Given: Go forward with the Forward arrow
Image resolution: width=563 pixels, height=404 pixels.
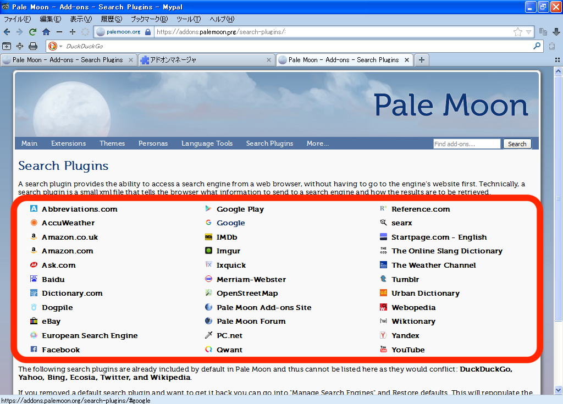Looking at the screenshot, I should click(x=19, y=32).
